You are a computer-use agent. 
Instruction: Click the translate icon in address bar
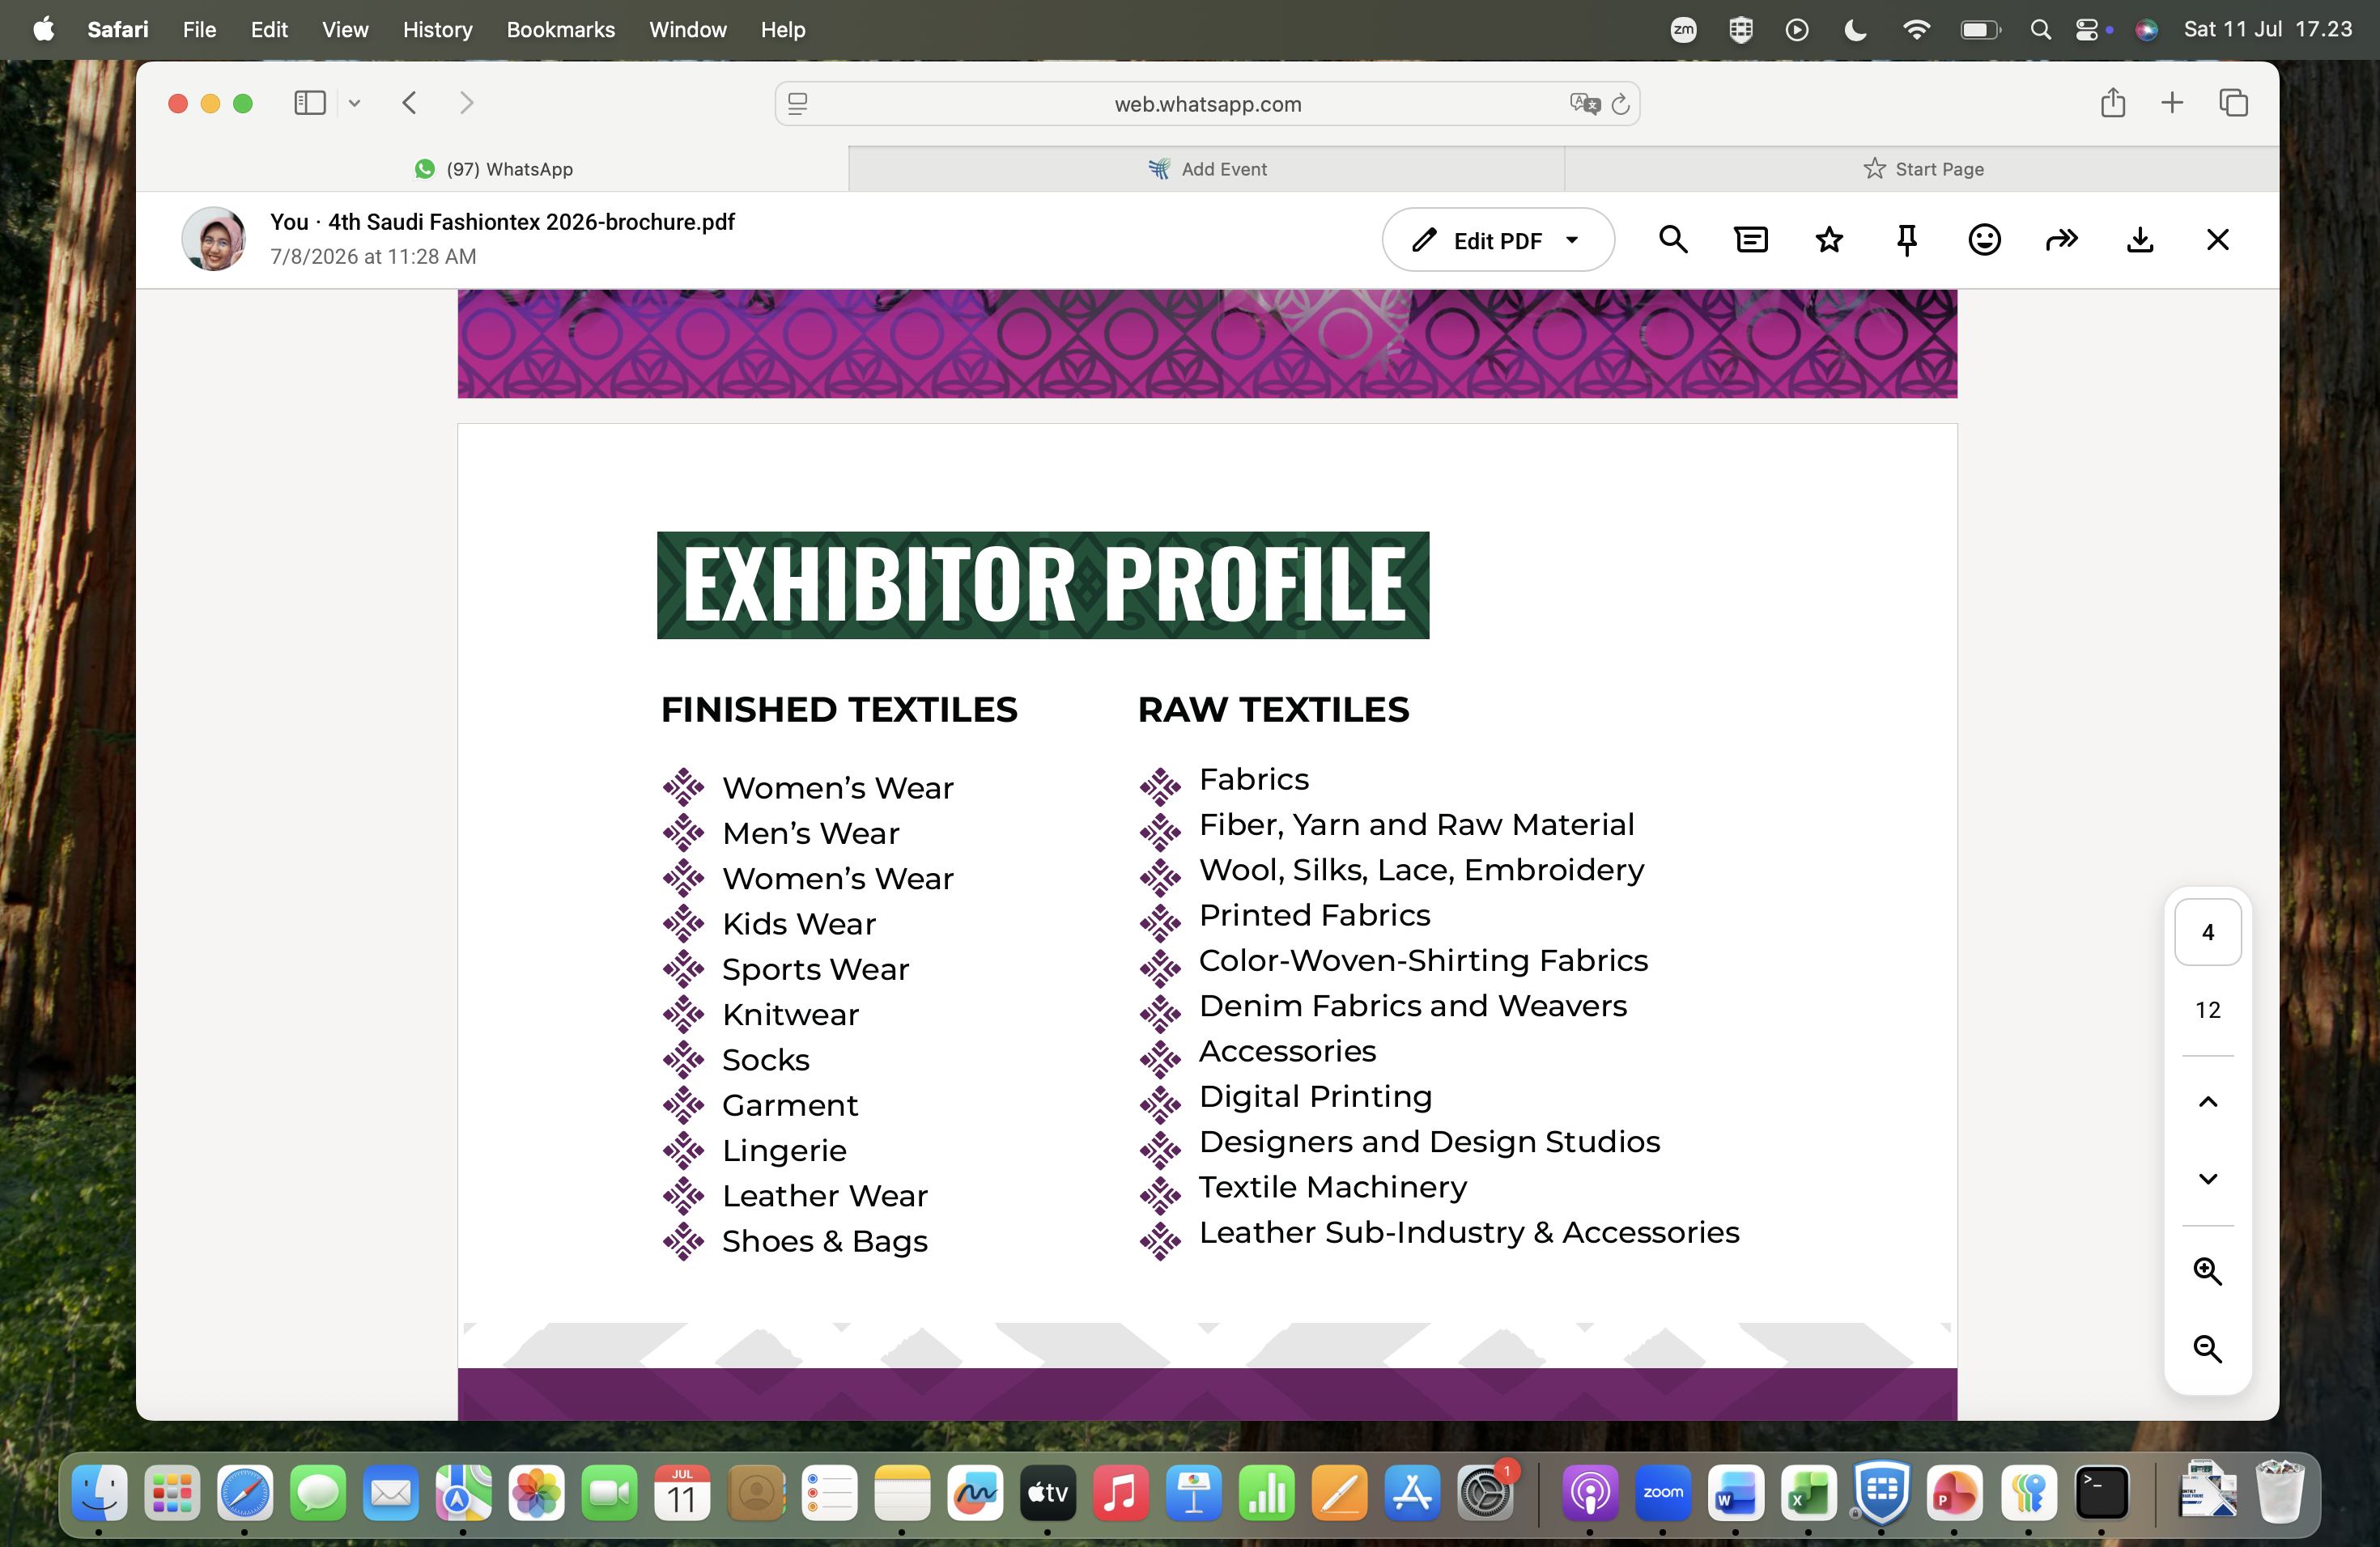pos(1584,104)
